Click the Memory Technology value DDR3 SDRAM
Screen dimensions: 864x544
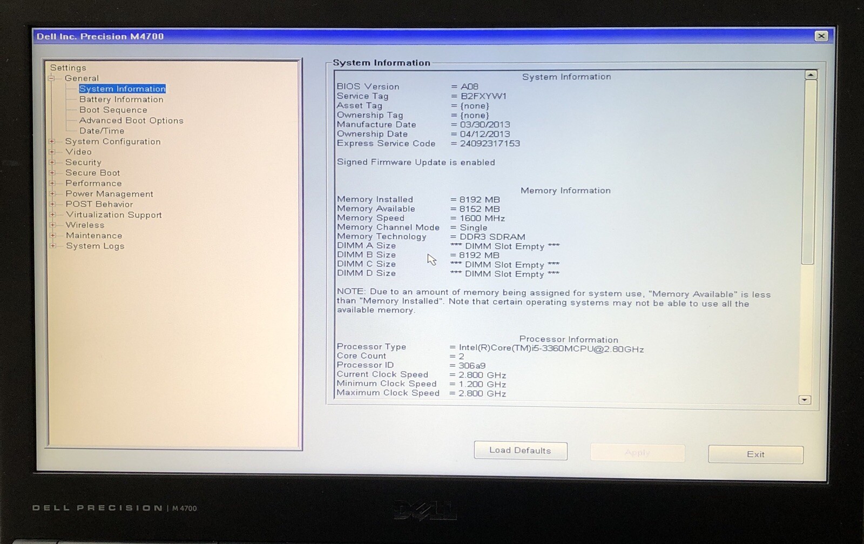492,237
